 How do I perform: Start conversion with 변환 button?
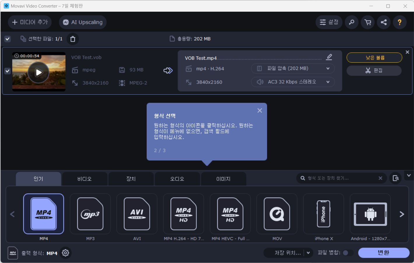pyautogui.click(x=384, y=253)
